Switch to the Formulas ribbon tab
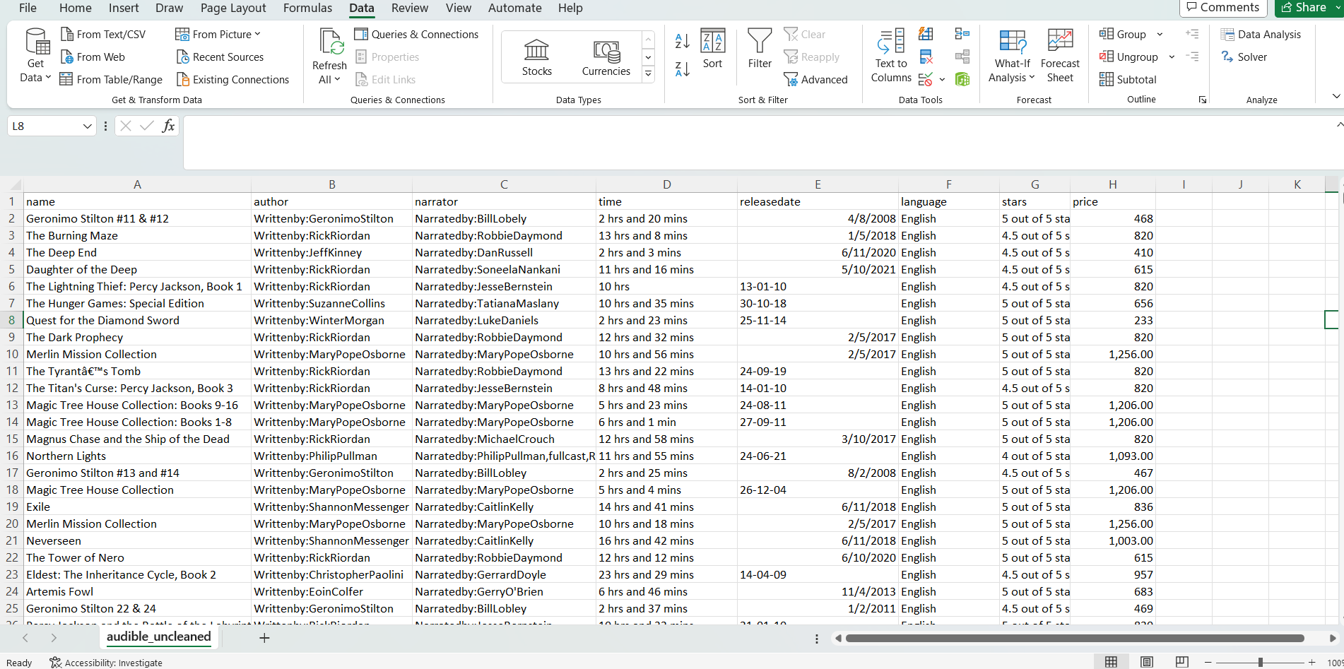This screenshot has height=669, width=1344. [307, 8]
